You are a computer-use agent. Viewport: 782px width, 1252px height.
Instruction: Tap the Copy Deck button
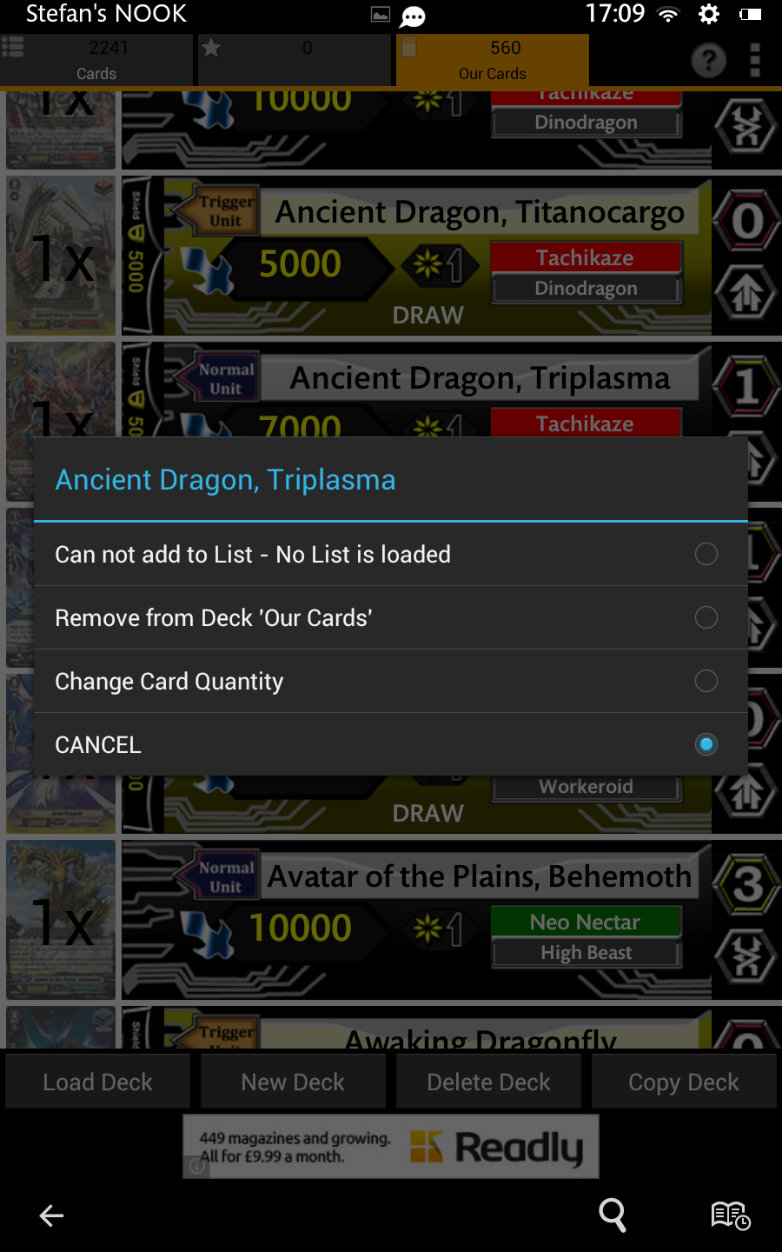tap(684, 1082)
